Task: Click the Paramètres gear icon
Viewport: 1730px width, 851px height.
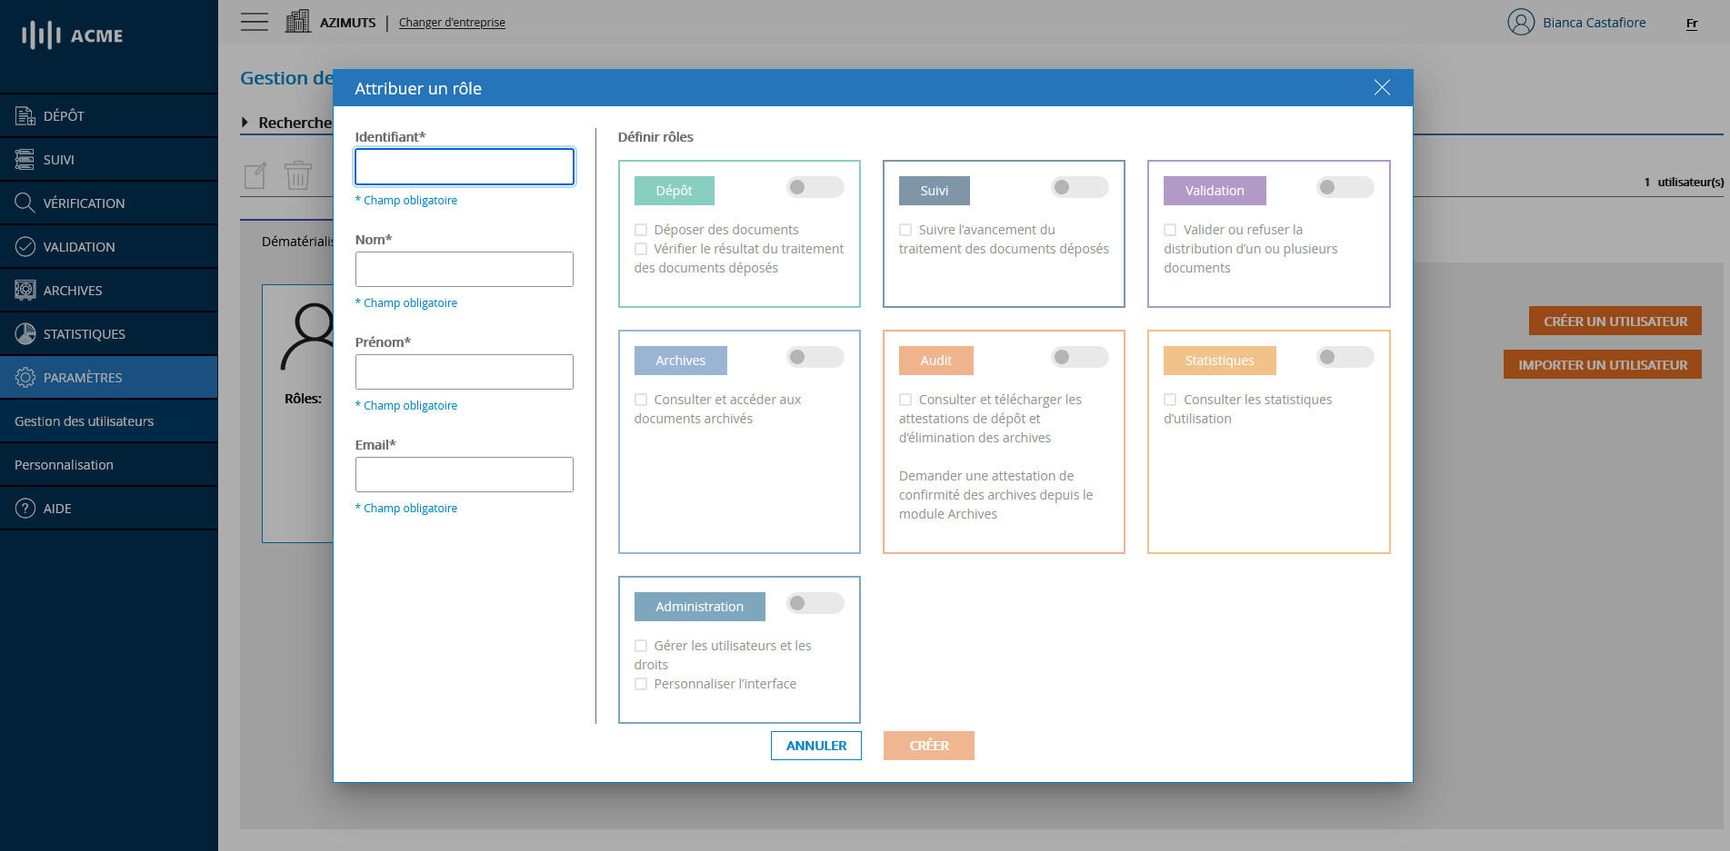Action: 25,377
